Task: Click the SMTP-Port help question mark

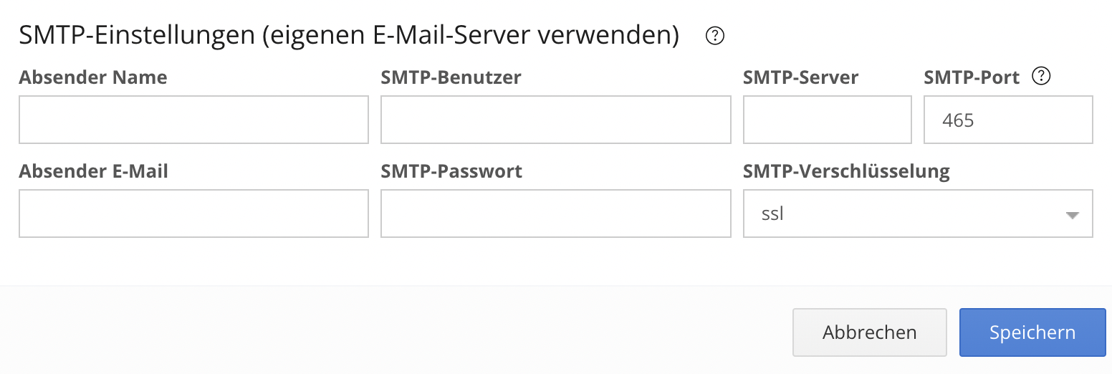Action: click(x=1041, y=76)
